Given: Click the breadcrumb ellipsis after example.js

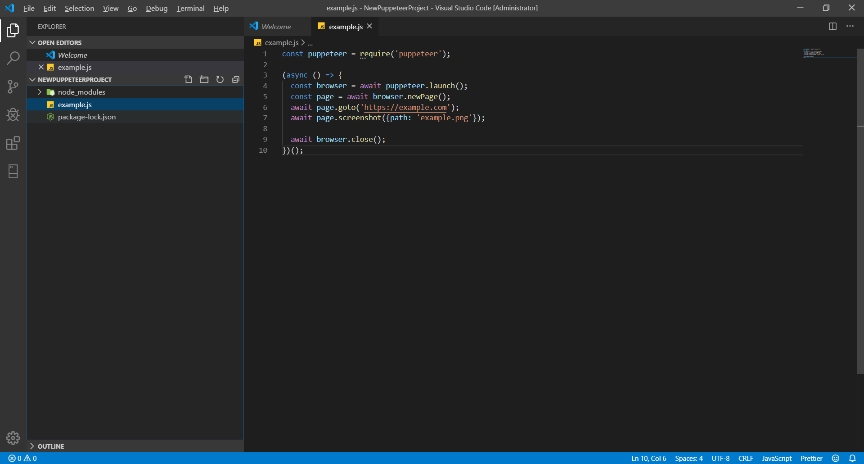Looking at the screenshot, I should [x=310, y=43].
